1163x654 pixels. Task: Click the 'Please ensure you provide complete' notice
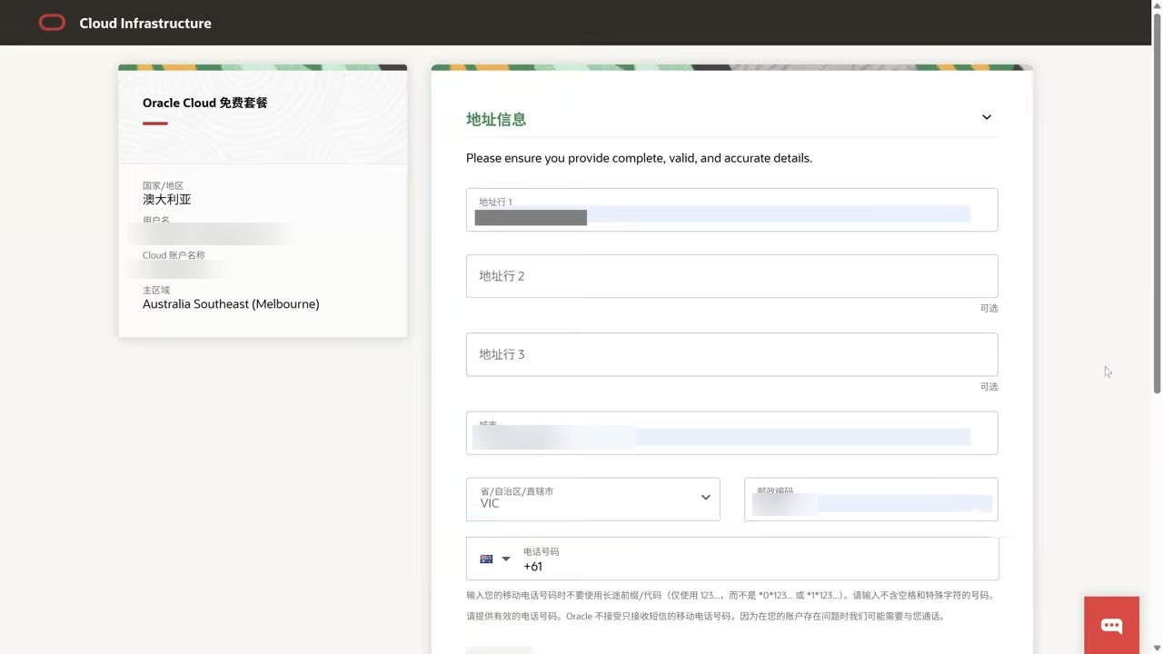pos(639,158)
